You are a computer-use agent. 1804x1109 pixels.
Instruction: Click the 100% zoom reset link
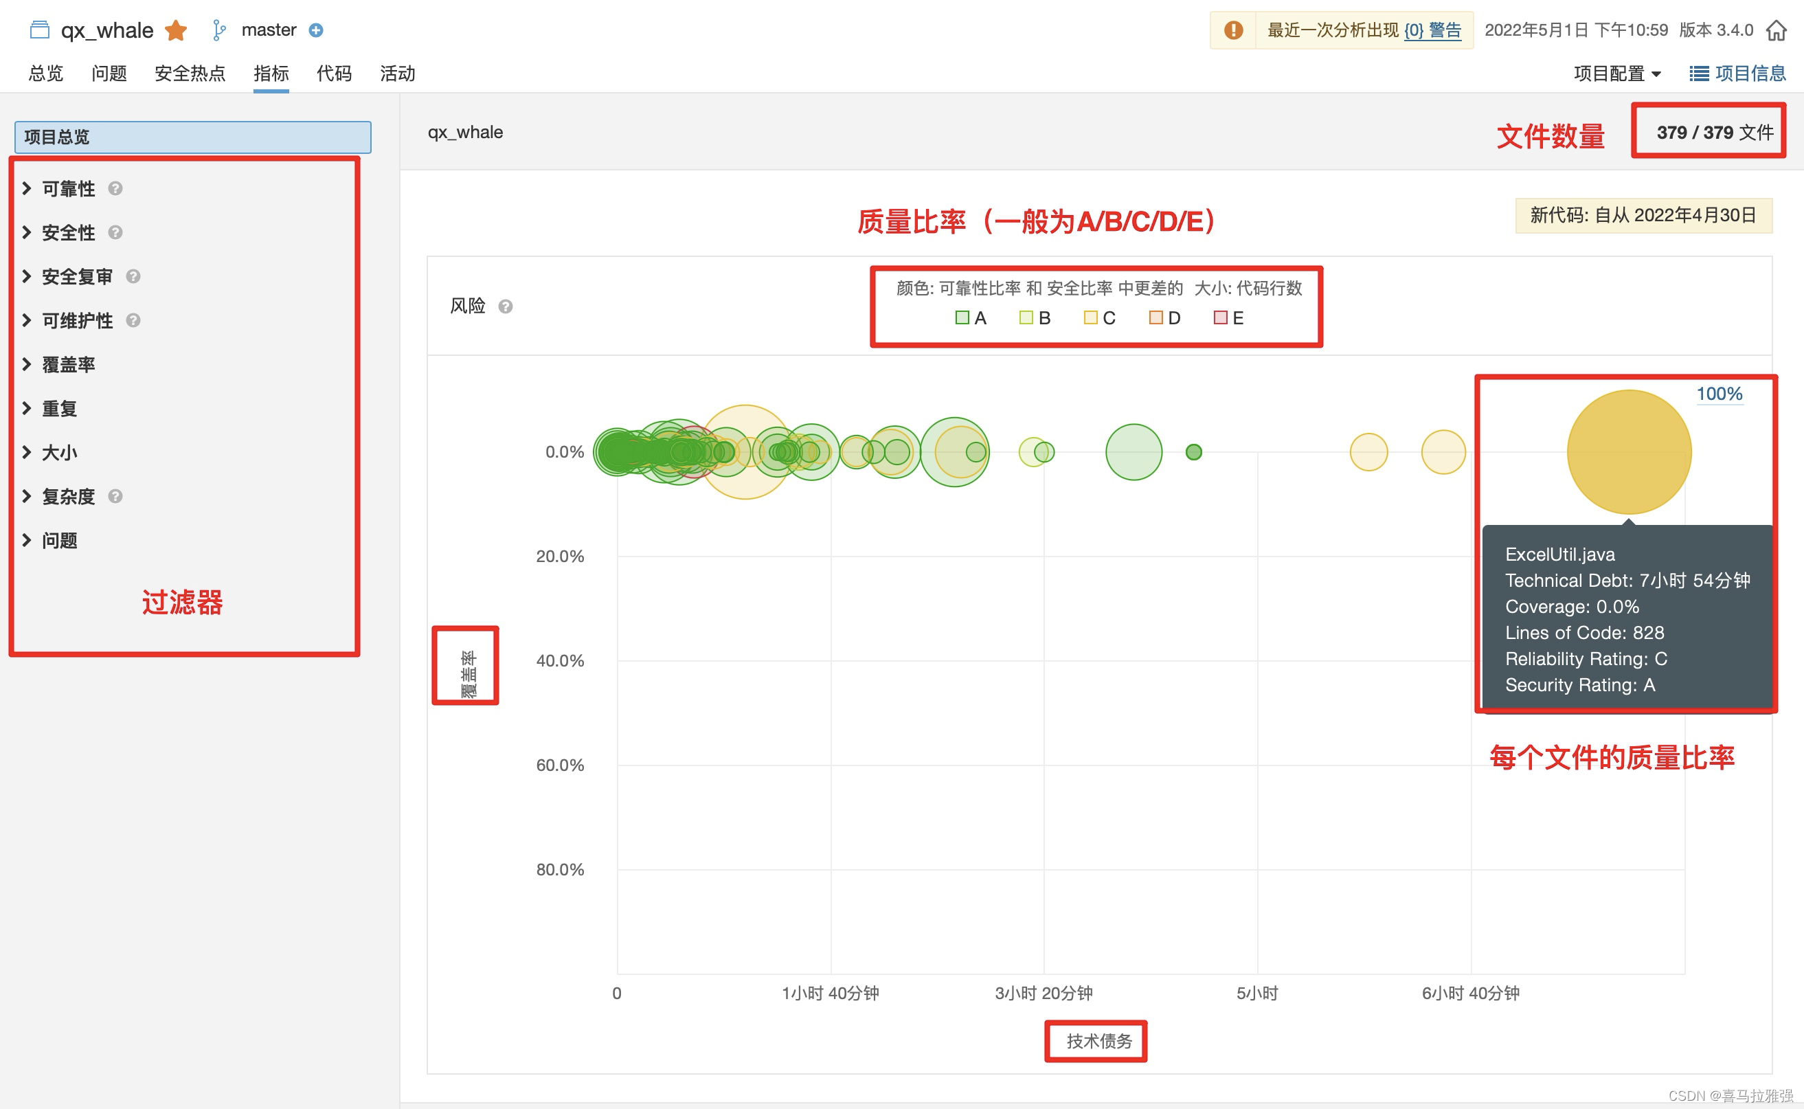1720,394
